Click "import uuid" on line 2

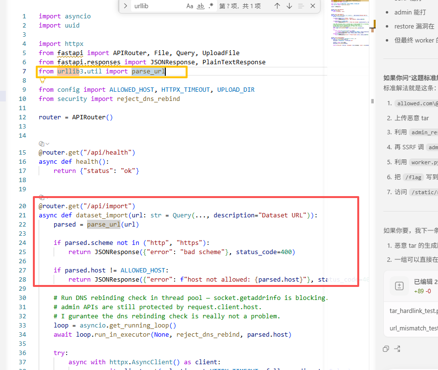click(x=59, y=26)
